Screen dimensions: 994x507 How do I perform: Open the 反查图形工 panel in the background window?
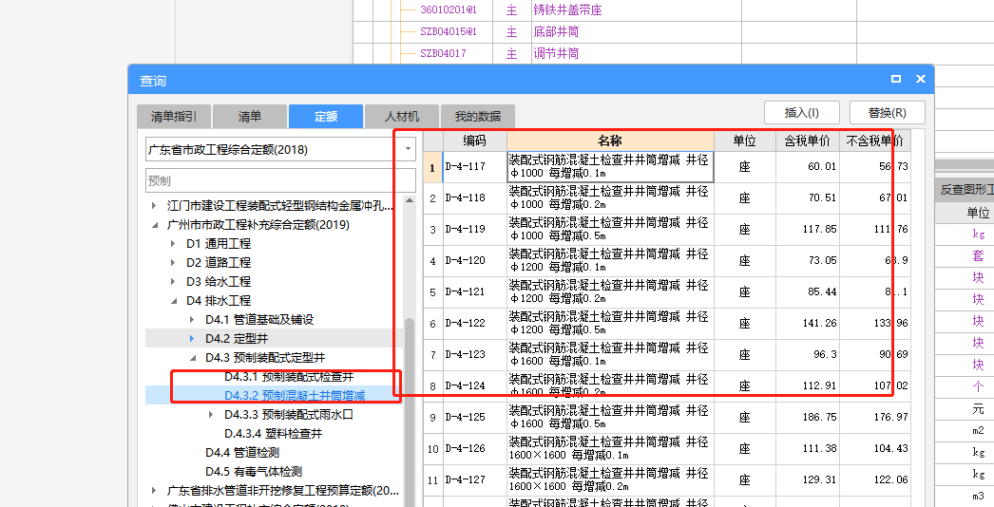click(x=965, y=190)
